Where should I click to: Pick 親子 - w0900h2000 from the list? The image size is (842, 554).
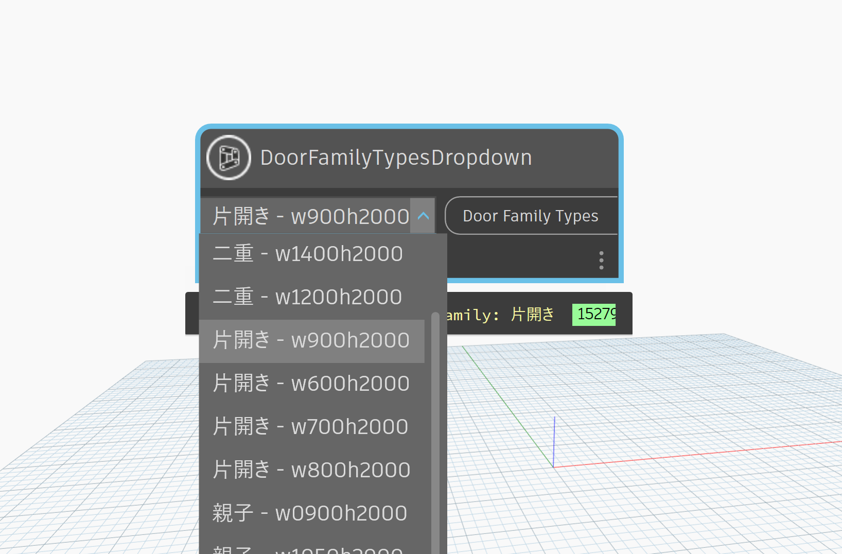coord(310,513)
